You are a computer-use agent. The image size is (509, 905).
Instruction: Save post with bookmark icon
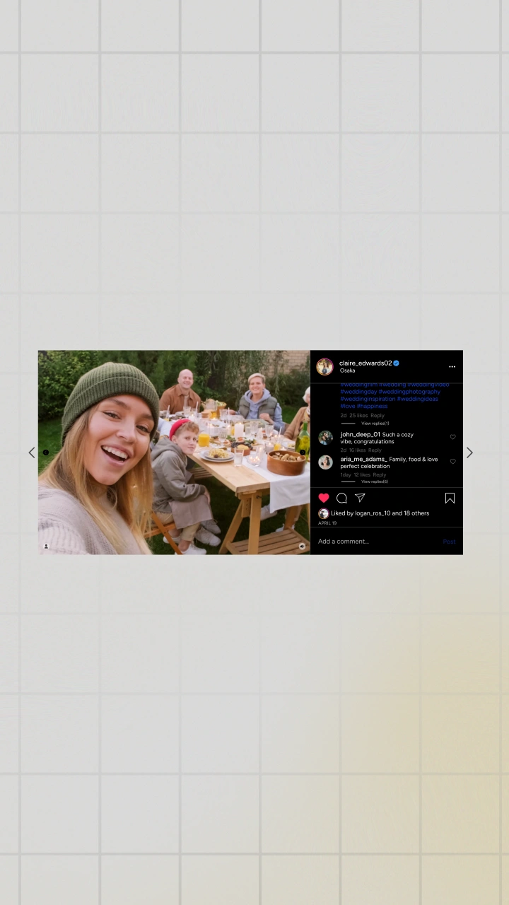click(450, 498)
